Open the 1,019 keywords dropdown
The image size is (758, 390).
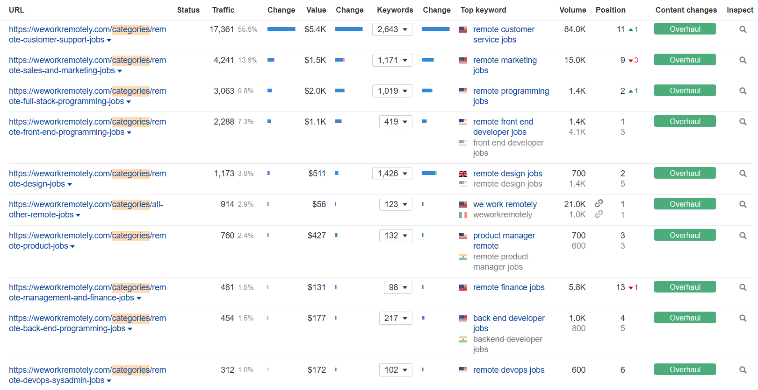click(x=392, y=91)
